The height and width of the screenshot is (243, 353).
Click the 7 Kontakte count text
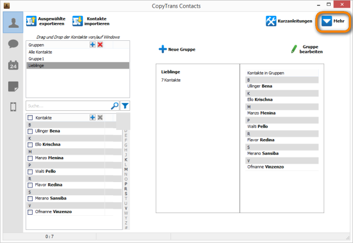click(171, 80)
